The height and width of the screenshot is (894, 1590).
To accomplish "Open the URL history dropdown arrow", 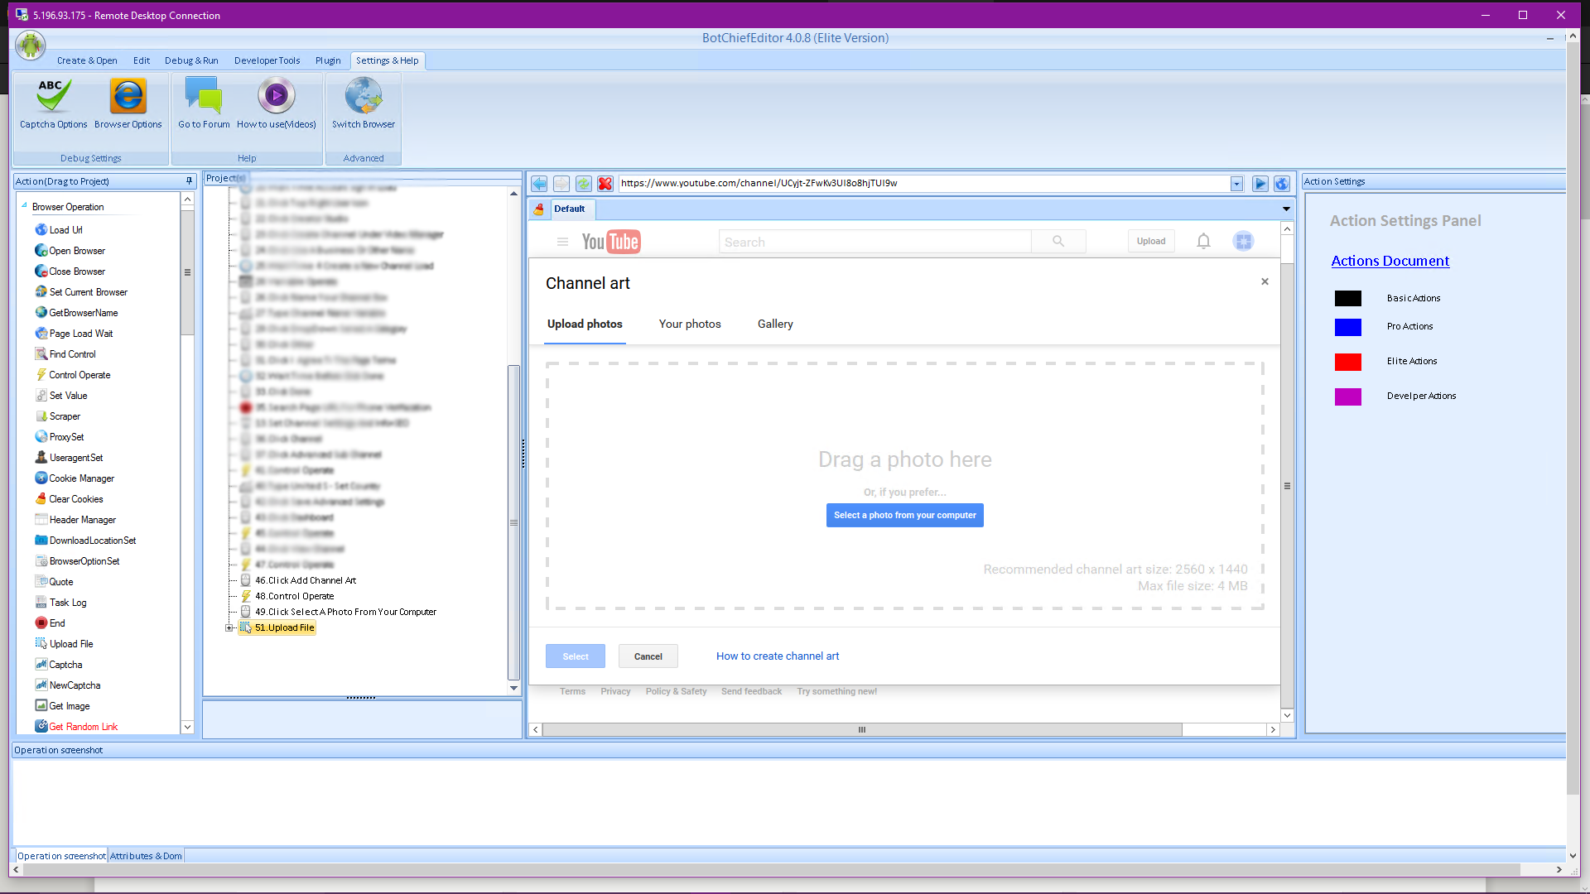I will tap(1236, 184).
